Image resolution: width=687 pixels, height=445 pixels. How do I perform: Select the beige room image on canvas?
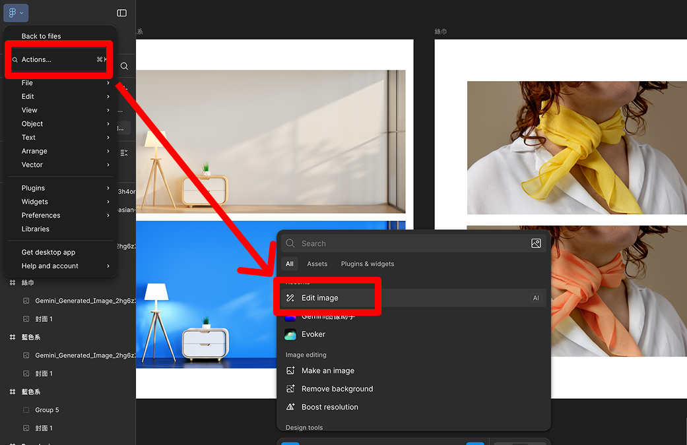pos(271,142)
